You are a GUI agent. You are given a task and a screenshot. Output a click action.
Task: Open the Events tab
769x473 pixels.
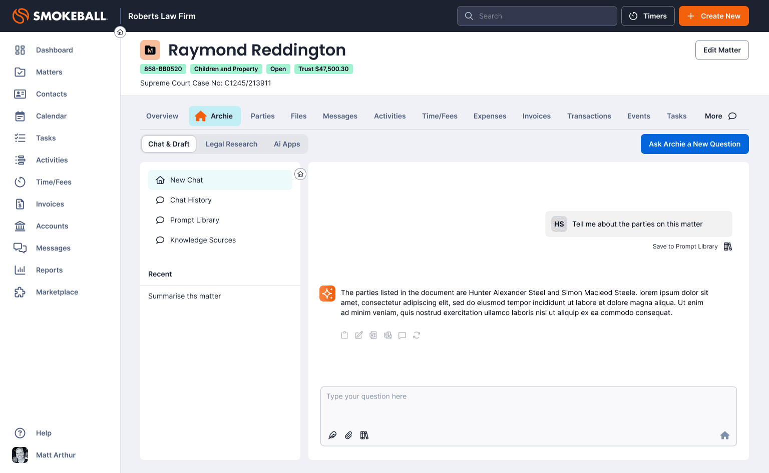tap(639, 116)
